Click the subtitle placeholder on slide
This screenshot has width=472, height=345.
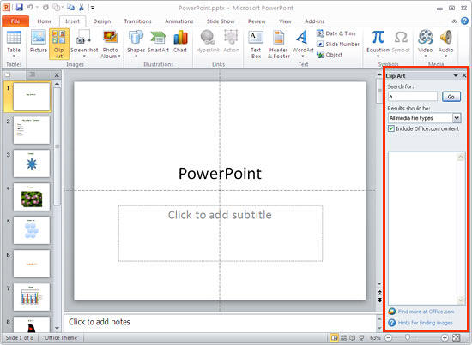221,234
